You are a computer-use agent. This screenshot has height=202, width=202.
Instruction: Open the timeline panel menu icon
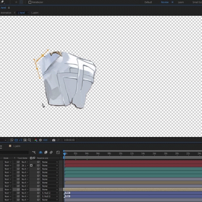[x=1, y=147]
